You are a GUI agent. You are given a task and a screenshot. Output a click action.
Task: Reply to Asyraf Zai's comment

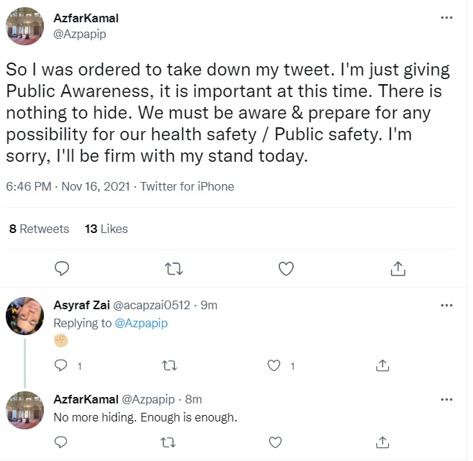(62, 365)
